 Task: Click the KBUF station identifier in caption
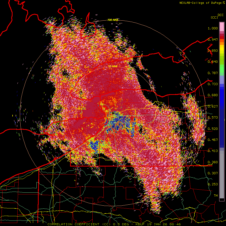point(140,224)
